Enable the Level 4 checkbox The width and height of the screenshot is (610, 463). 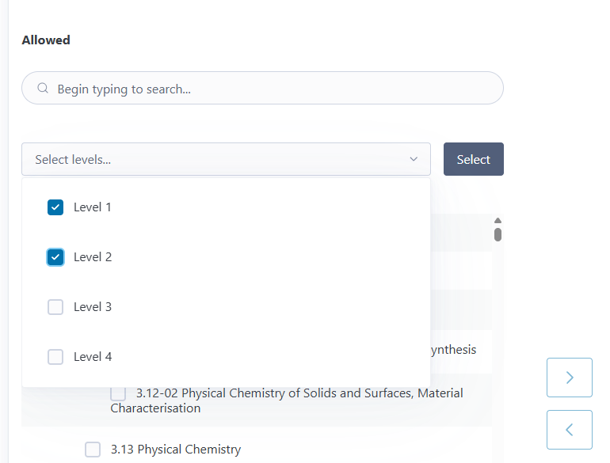(55, 357)
